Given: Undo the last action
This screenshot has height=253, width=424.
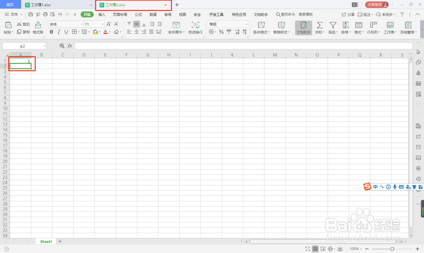Looking at the screenshot, I should (60, 14).
